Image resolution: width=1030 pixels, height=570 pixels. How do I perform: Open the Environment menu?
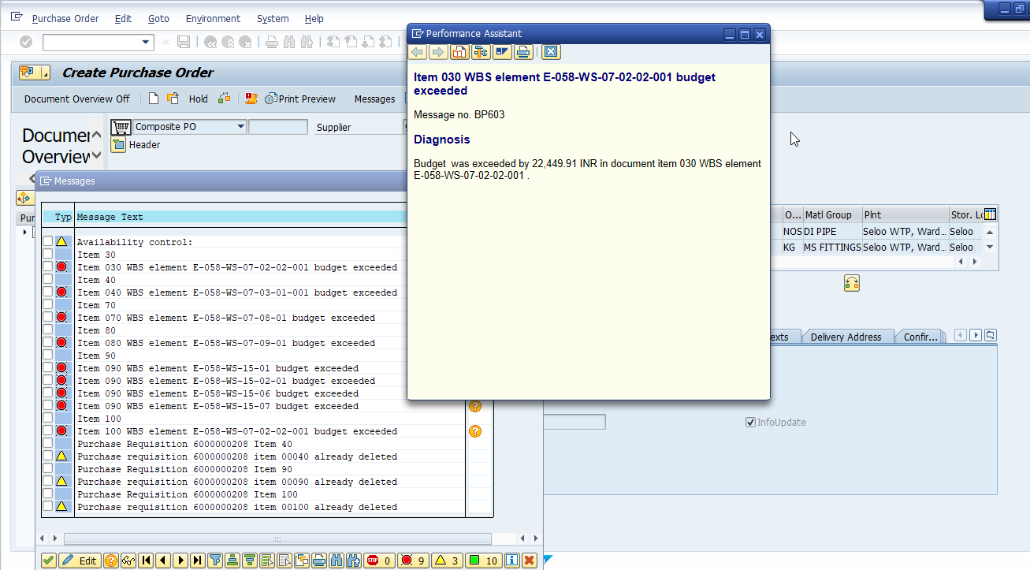[213, 18]
